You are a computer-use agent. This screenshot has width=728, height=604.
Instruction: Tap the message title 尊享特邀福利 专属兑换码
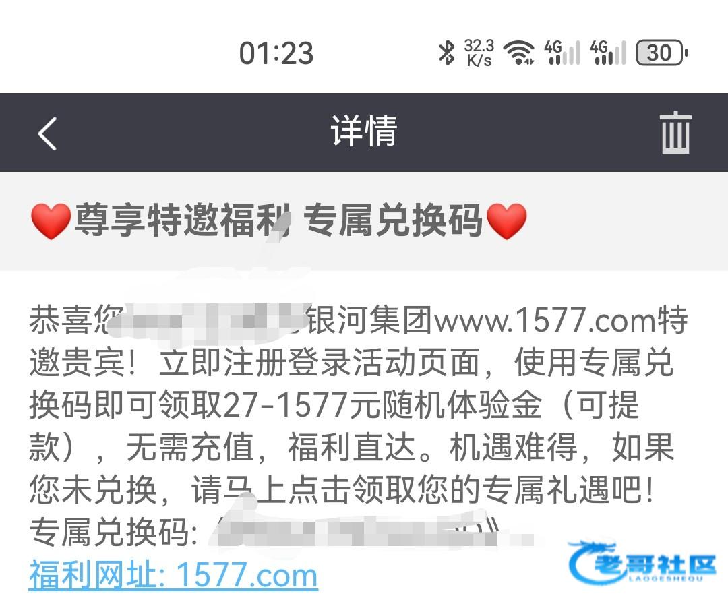click(x=278, y=221)
